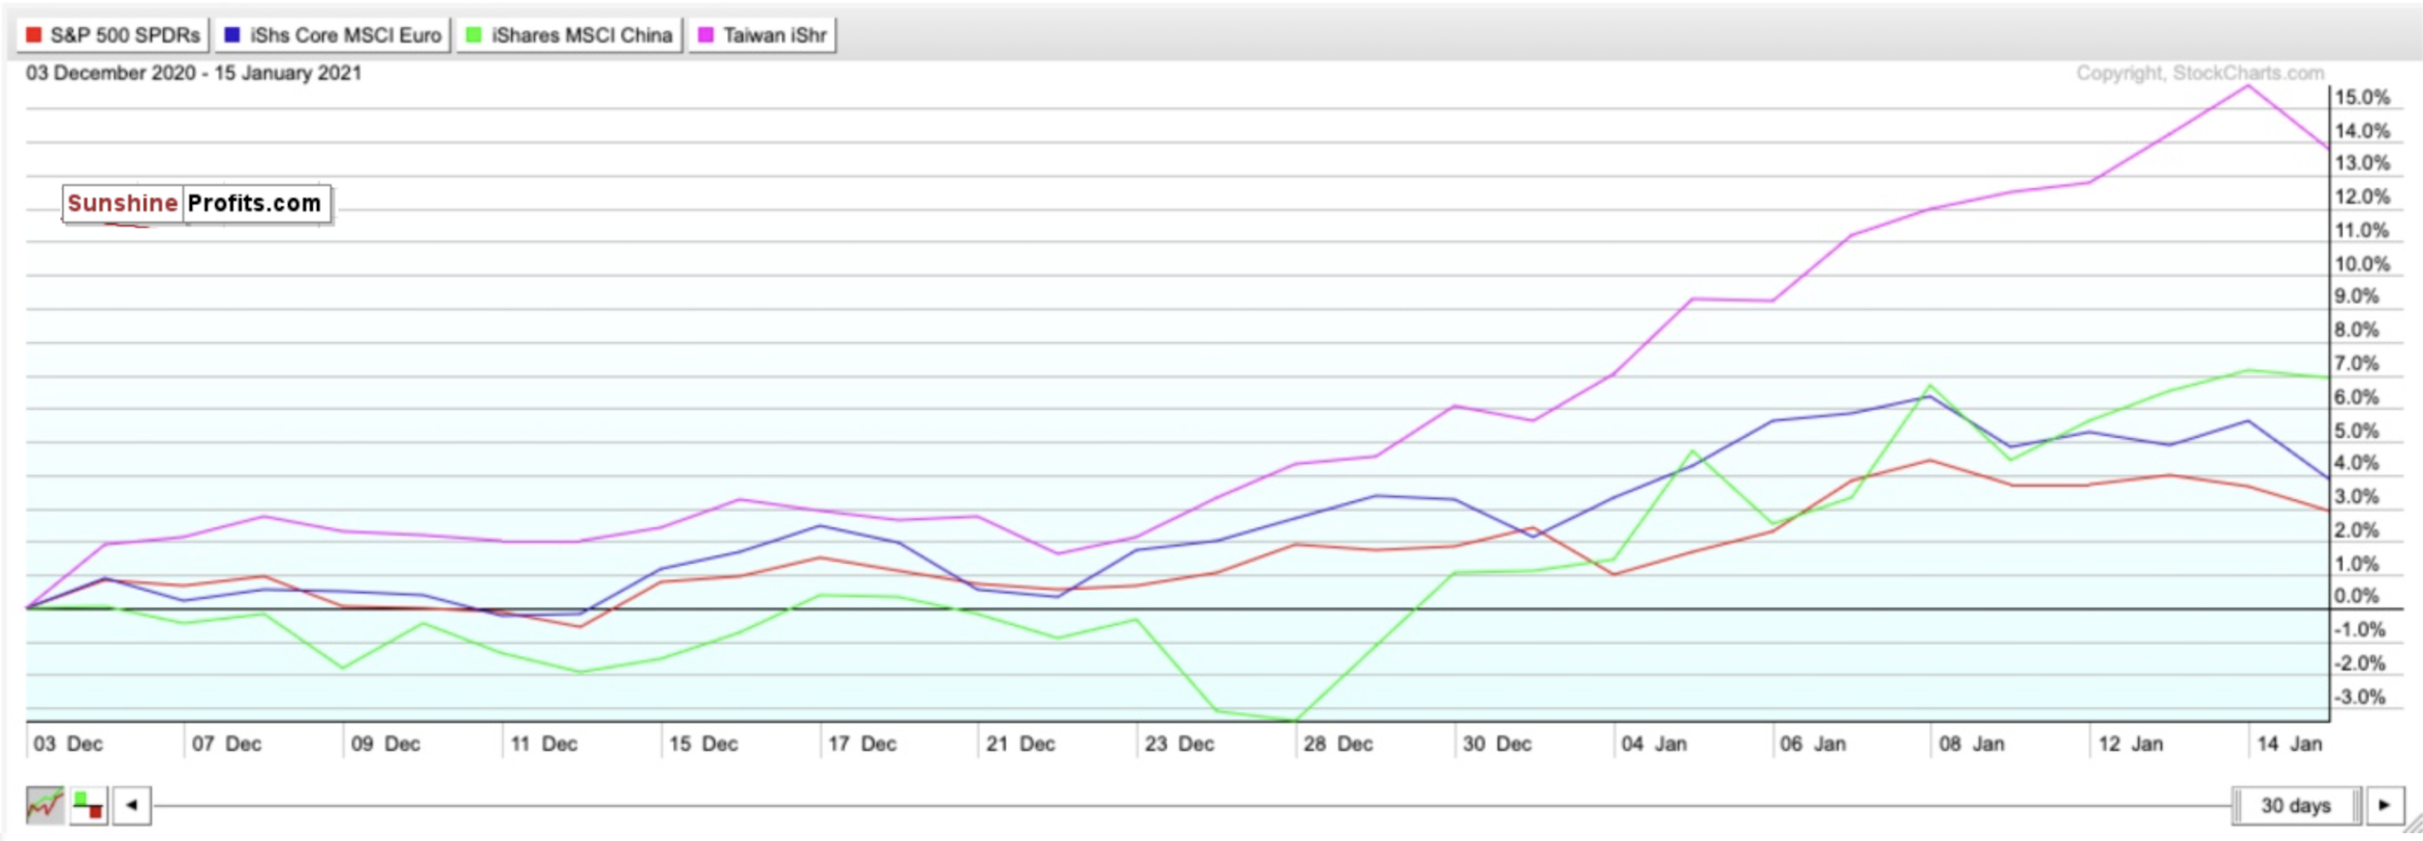This screenshot has height=841, width=2423.
Task: Toggle the iShares MSCI China legend tab
Action: tap(570, 36)
